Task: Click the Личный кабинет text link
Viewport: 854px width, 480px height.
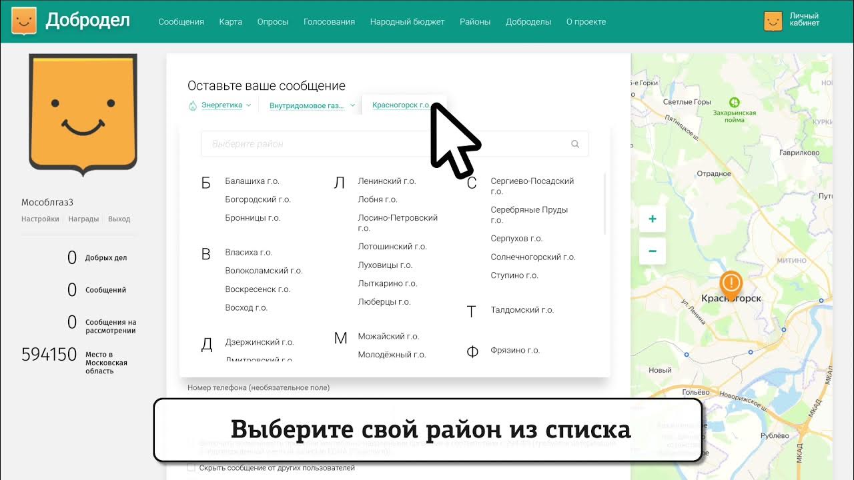Action: 804,19
